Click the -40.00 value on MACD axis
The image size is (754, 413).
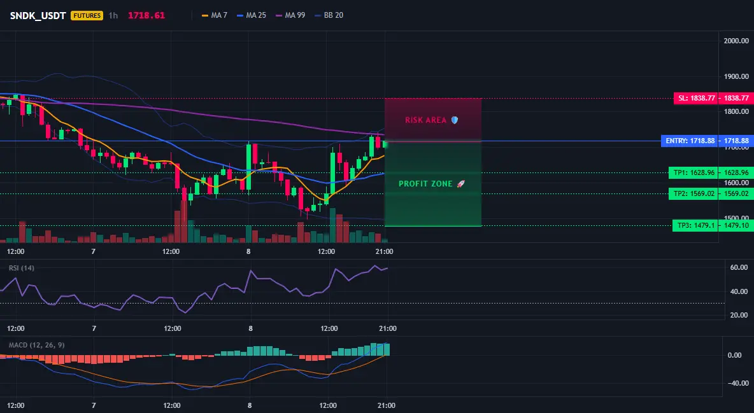(737, 383)
